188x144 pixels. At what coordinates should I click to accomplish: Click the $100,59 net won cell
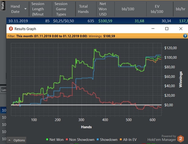click(105, 21)
